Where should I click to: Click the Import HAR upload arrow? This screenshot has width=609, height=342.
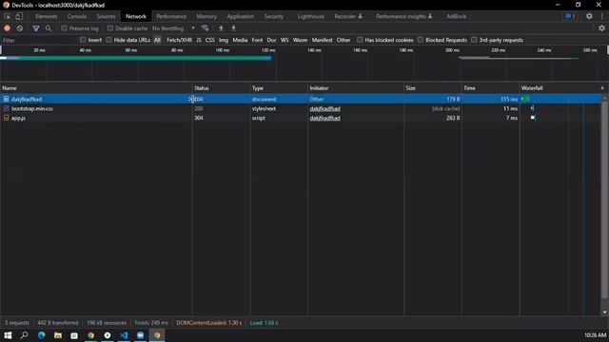tap(221, 28)
